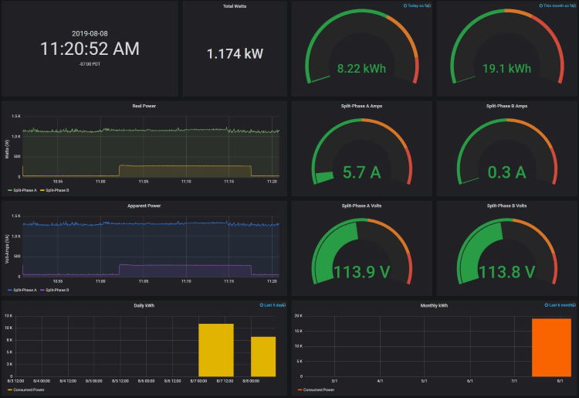
Task: Open the 'Split-Phase A Amps' panel title menu
Action: pyautogui.click(x=361, y=106)
